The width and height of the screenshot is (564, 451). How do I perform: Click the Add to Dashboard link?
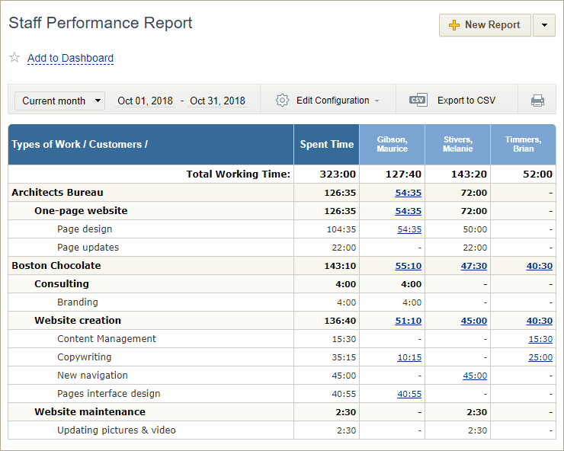[x=70, y=58]
